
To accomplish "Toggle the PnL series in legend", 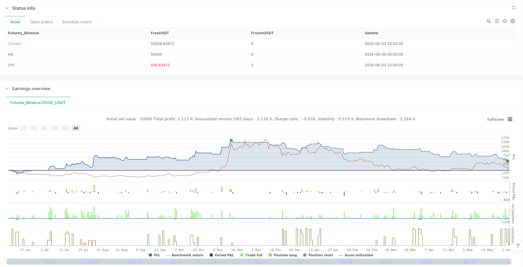I will (x=155, y=255).
